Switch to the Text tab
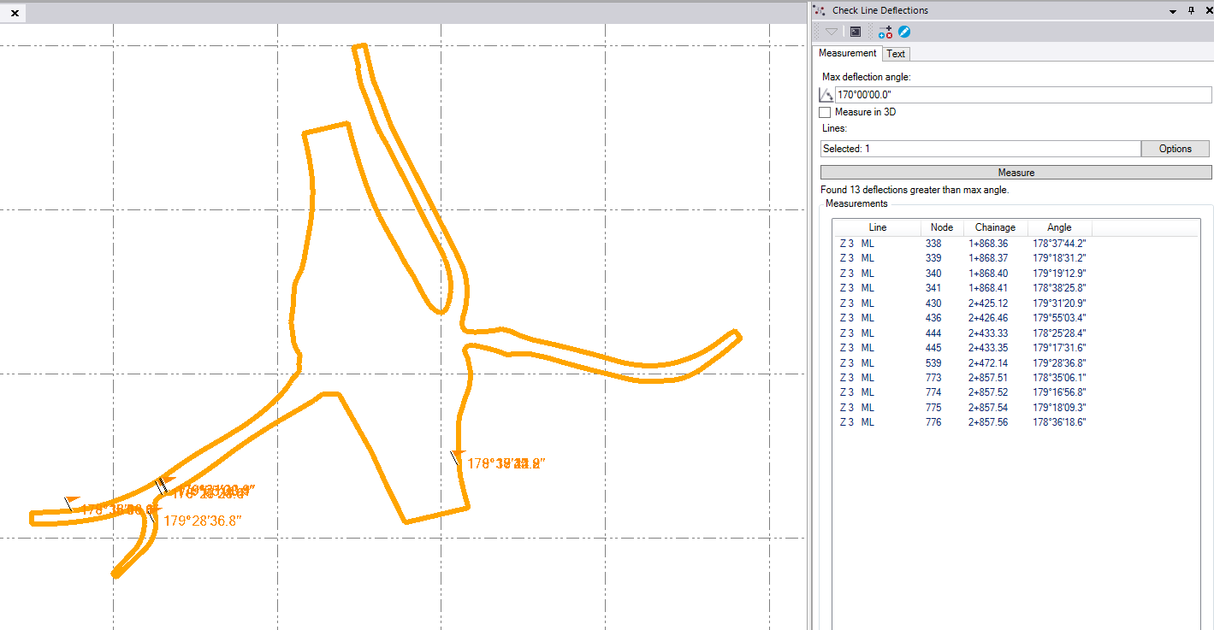 click(x=896, y=54)
